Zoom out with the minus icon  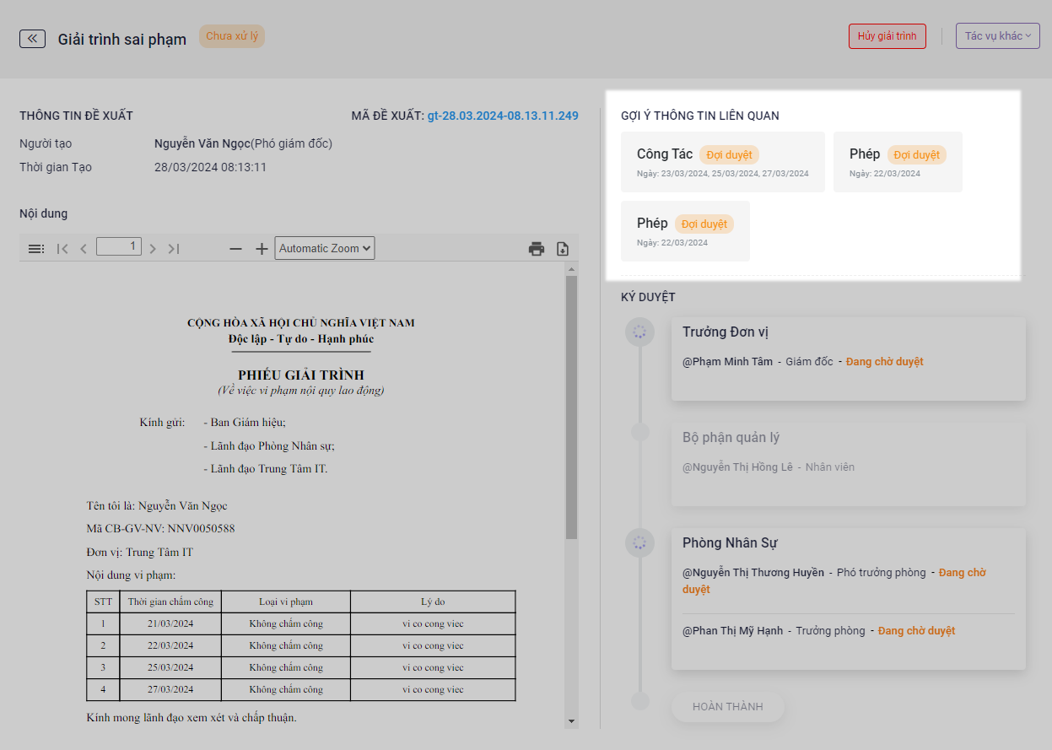pos(236,249)
